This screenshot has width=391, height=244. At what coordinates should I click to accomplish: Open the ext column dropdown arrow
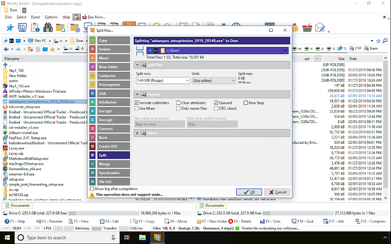tap(317, 59)
